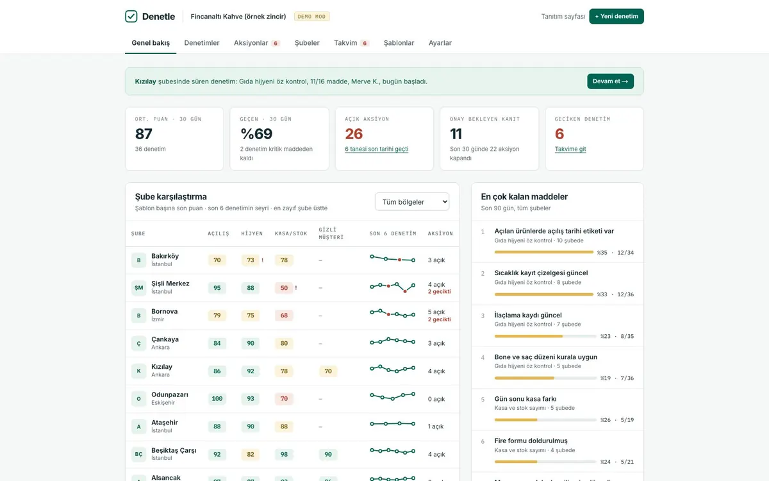Screen dimensions: 769x481
Task: Click the Denetle checkmark logo icon
Action: click(131, 17)
